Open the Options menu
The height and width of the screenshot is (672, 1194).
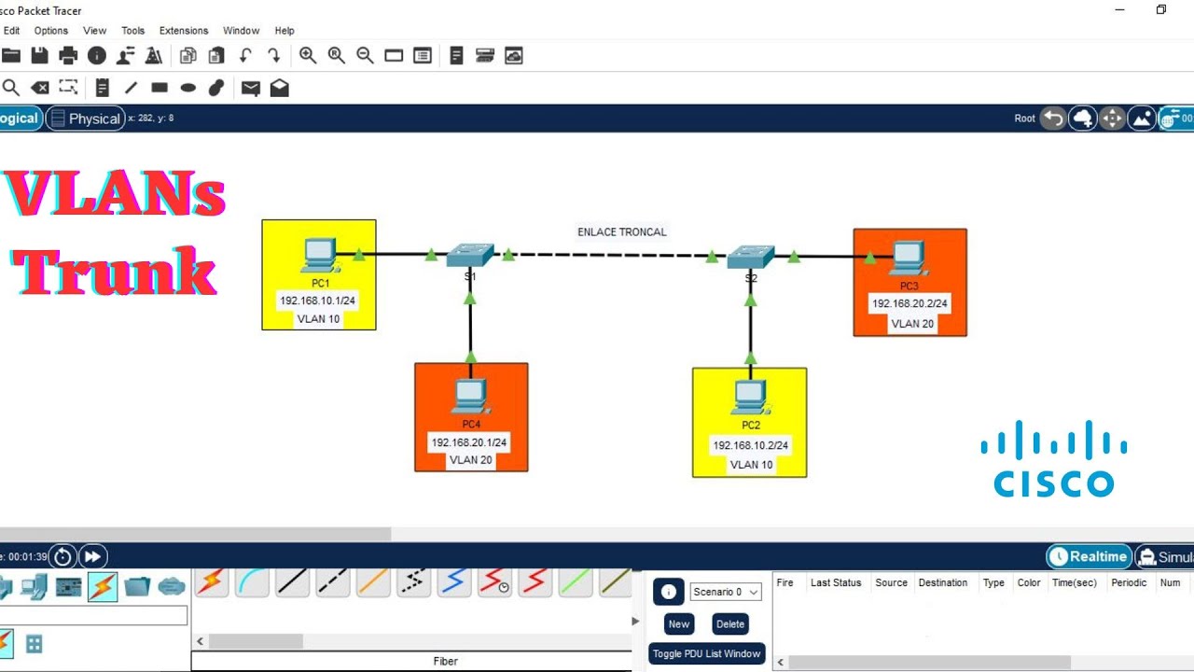pos(51,31)
